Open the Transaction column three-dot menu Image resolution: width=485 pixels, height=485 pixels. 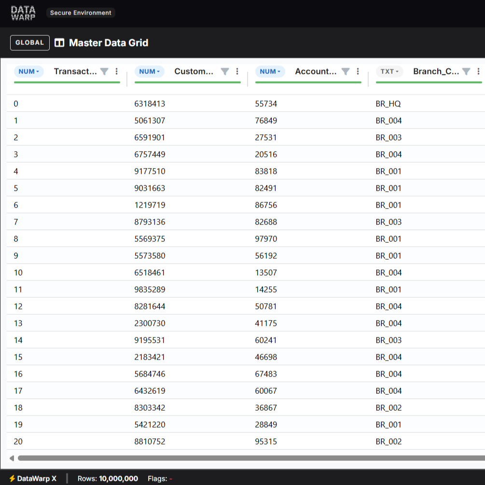116,71
